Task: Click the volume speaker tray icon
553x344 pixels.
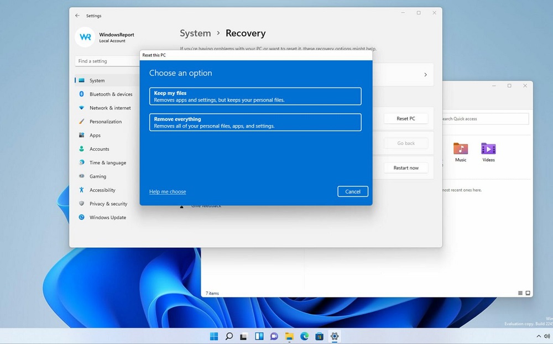Action: point(547,336)
